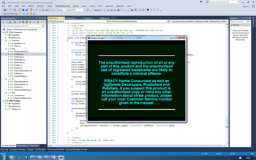Open Find Symbol Results tab
The height and width of the screenshot is (160, 256).
tap(56, 149)
